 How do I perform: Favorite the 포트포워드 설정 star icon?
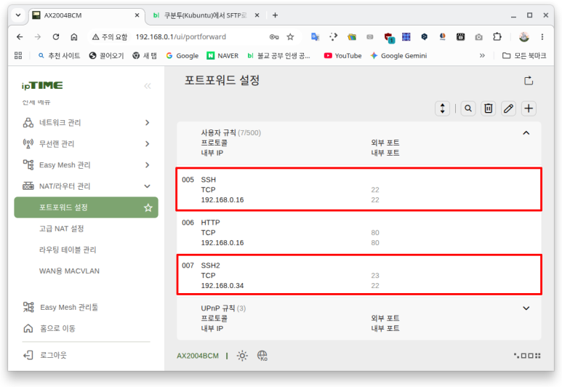pos(148,207)
